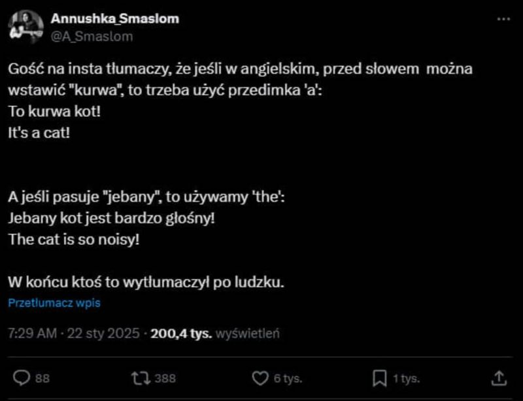Screen dimensions: 523x401
Task: Click the Annushka_Smaslom display name
Action: coord(115,19)
